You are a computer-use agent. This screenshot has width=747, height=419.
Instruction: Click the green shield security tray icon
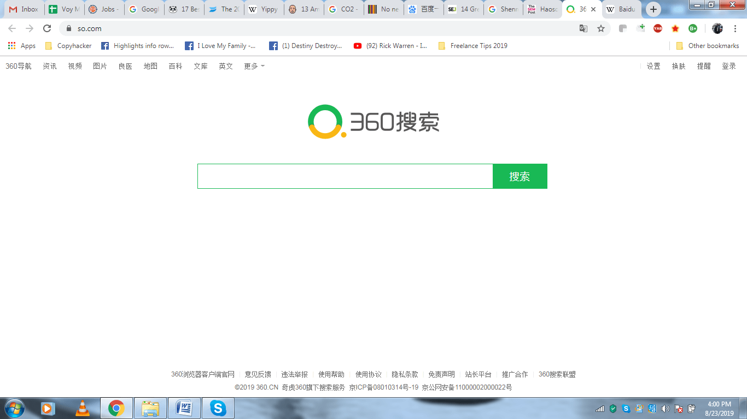[x=613, y=409]
